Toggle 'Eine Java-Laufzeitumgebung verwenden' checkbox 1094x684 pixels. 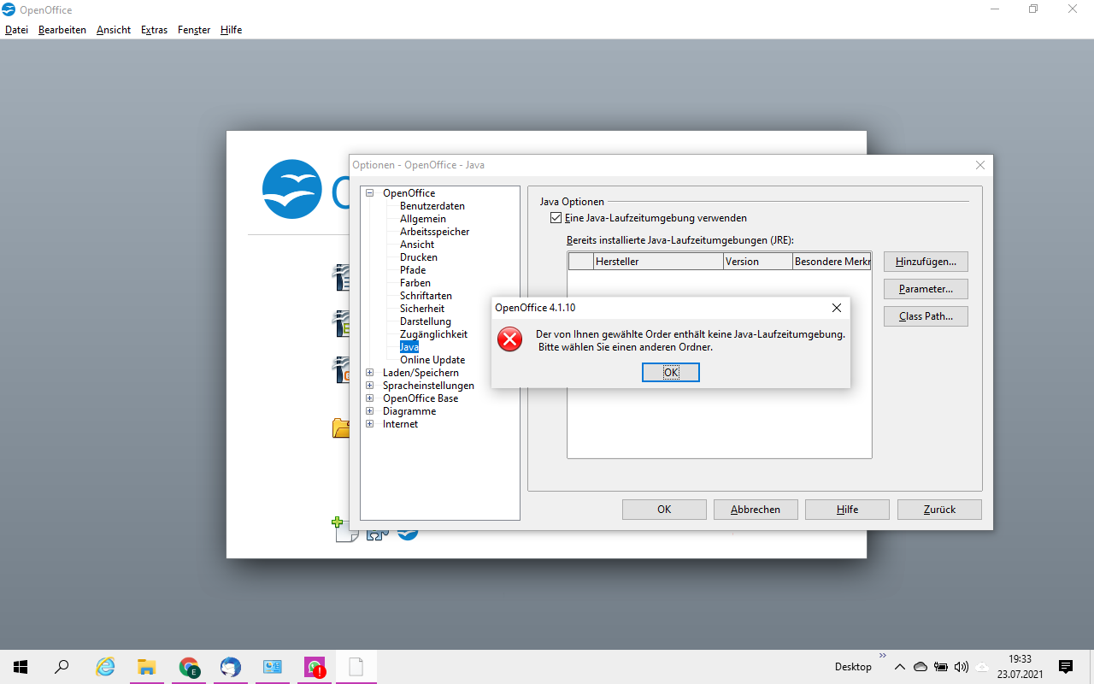(x=556, y=218)
